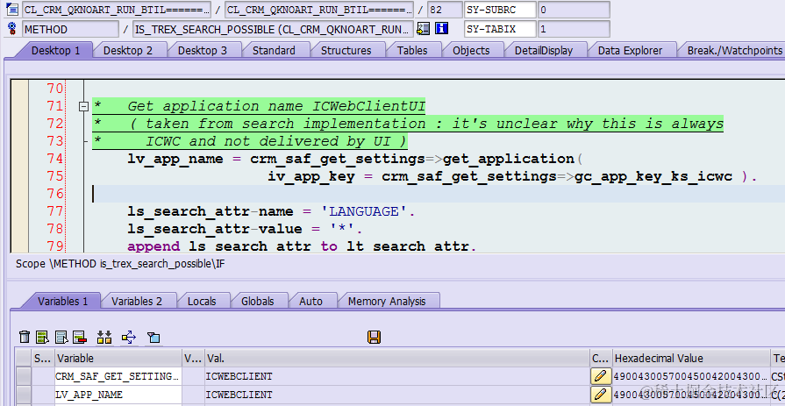The image size is (785, 406).
Task: Click the pencil change icon for LV_APP_NAME row
Action: coord(600,395)
